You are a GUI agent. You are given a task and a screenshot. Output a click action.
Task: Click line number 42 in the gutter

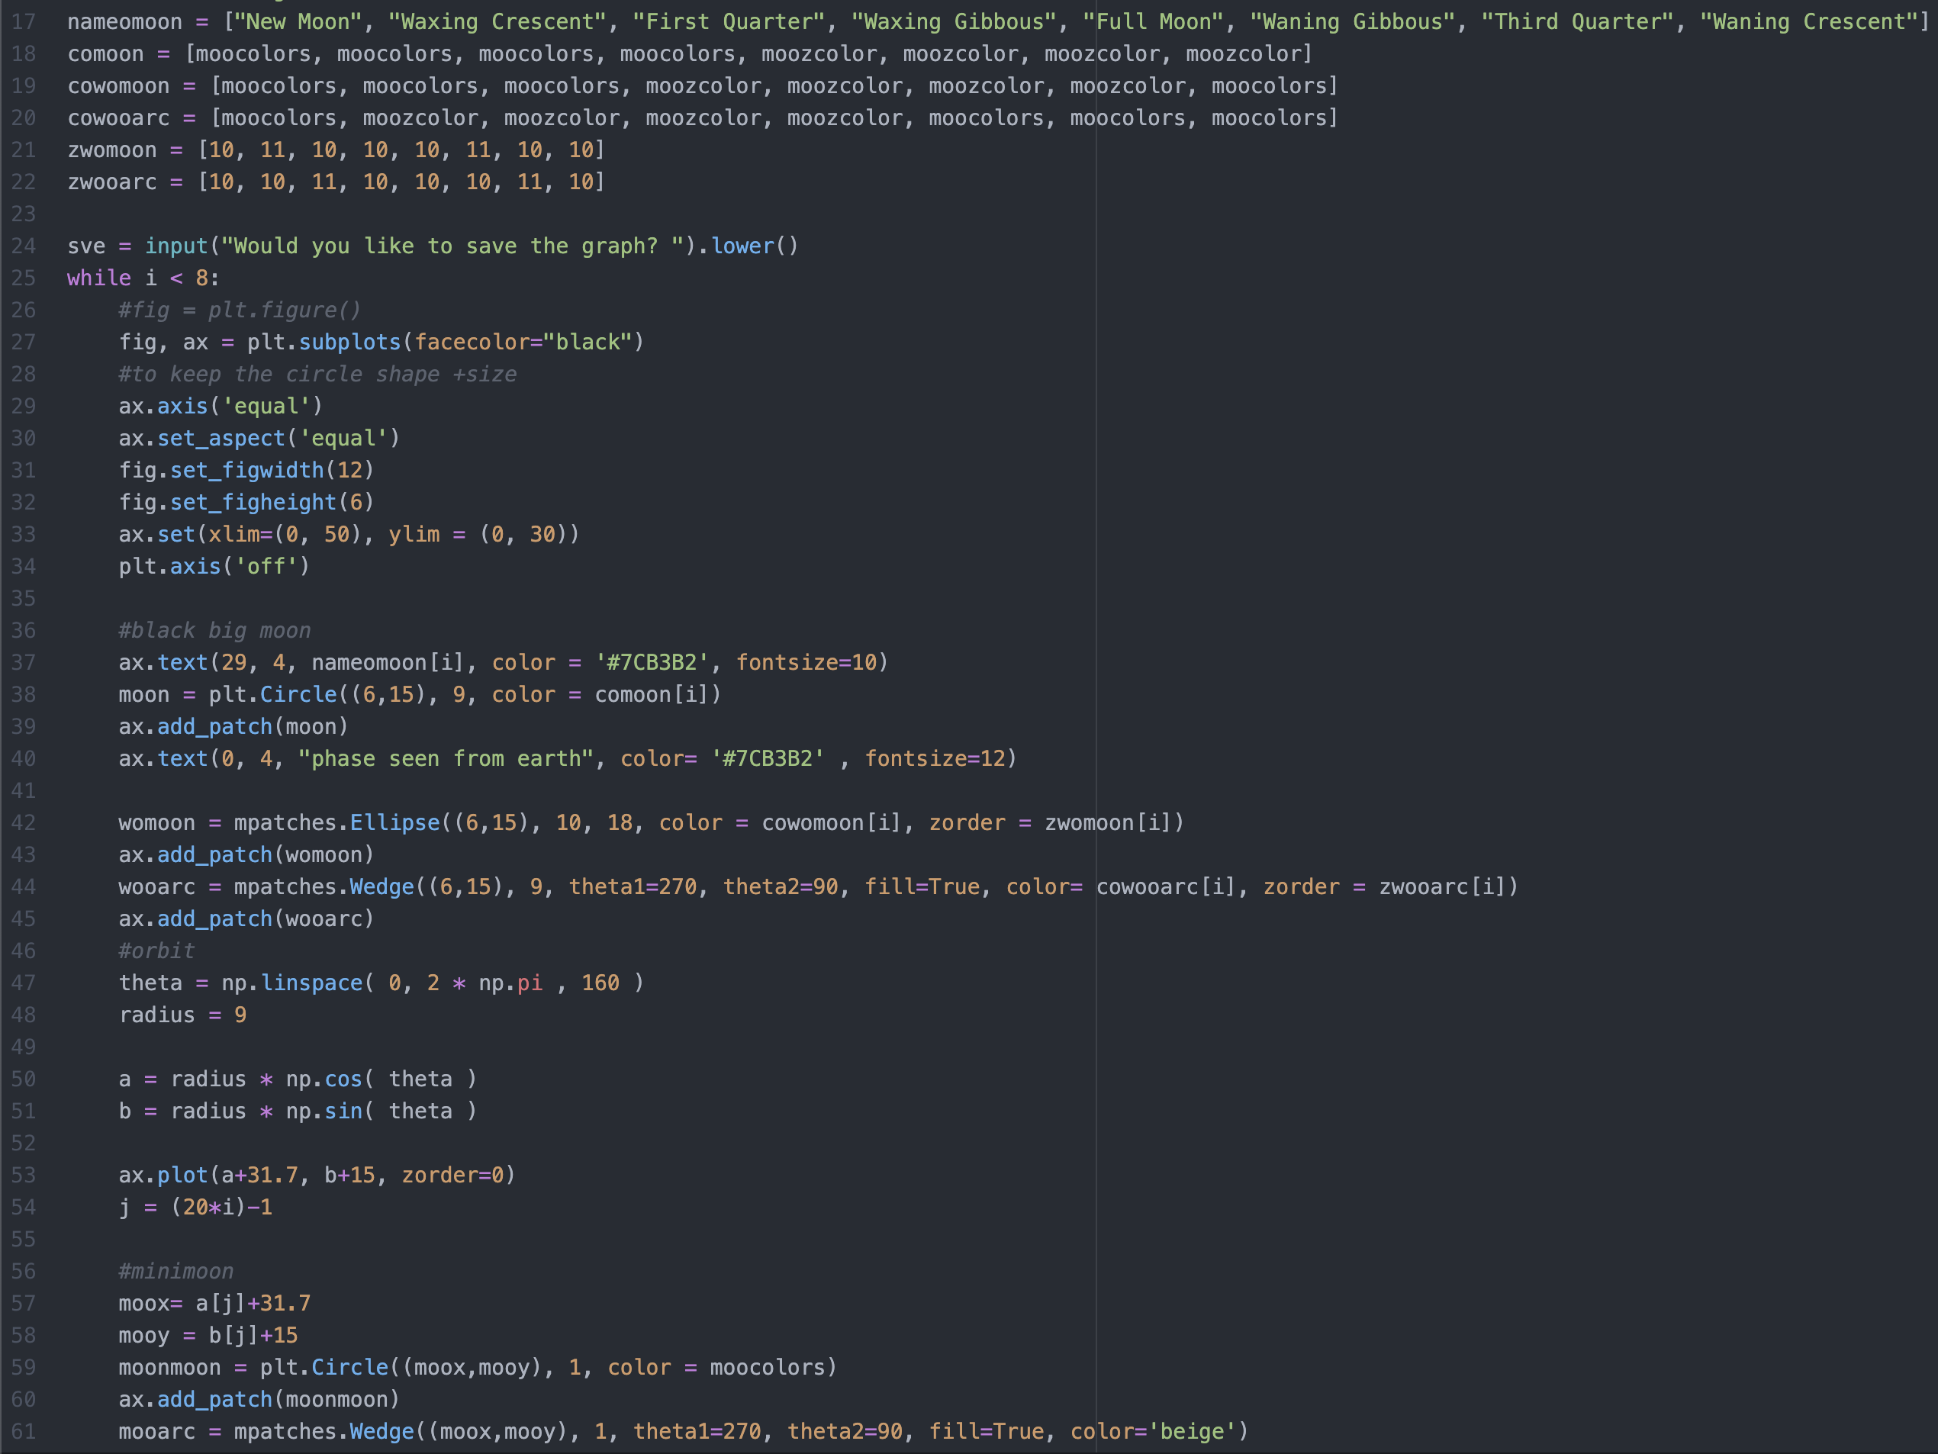tap(24, 823)
